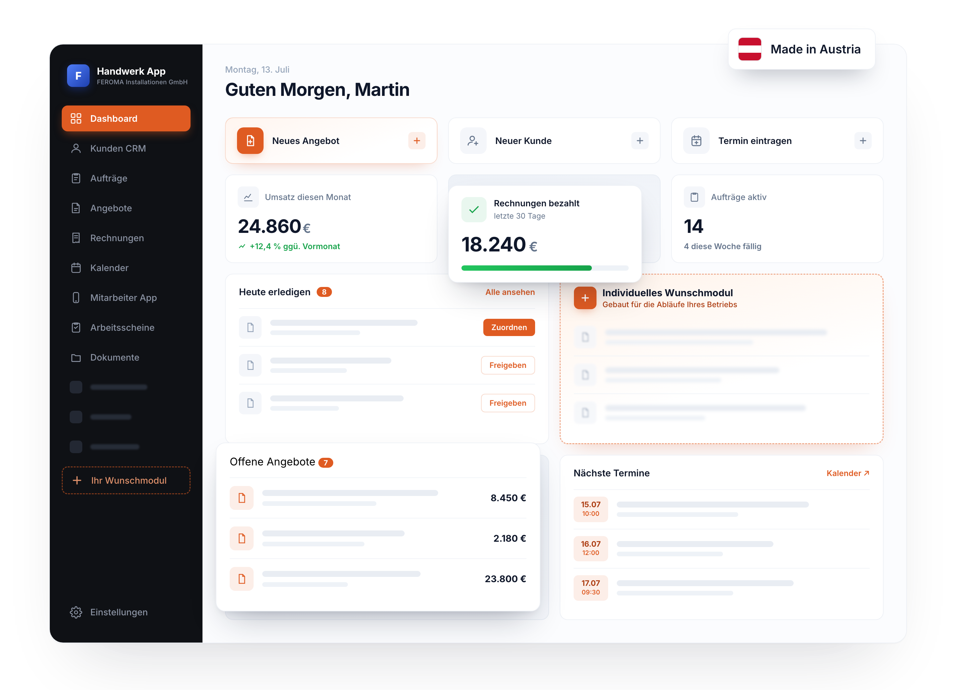Click the green checkmark on Rechnungen bezahlt
Viewport: 956px width, 690px height.
click(474, 209)
